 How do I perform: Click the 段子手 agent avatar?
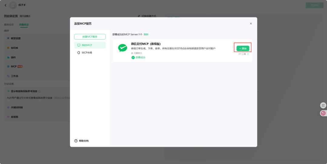pyautogui.click(x=13, y=5)
